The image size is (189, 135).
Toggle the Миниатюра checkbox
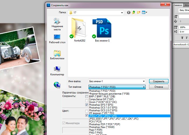click(x=64, y=123)
